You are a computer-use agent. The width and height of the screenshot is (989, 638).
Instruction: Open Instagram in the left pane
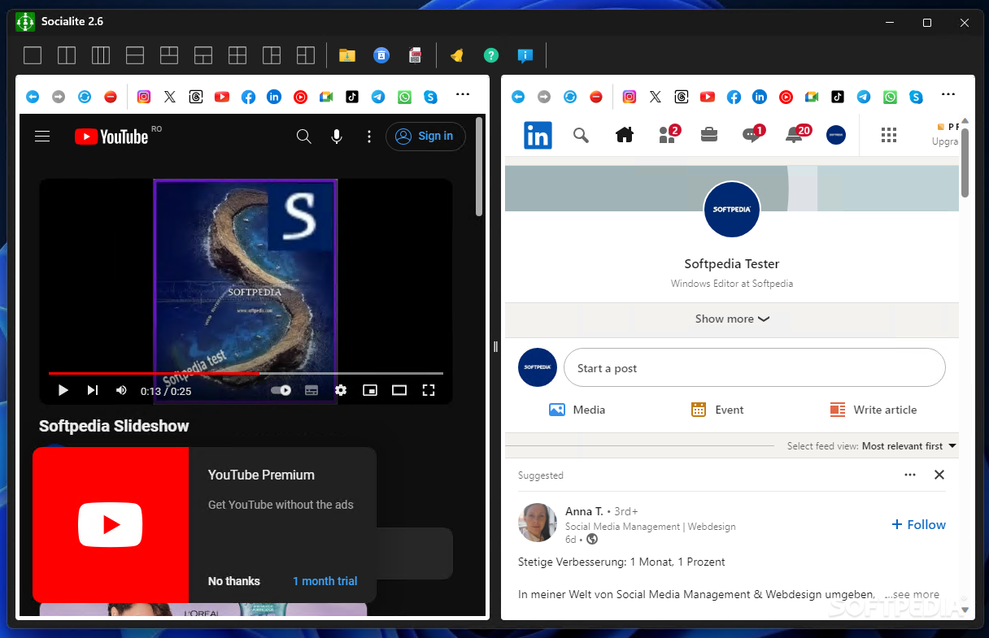pyautogui.click(x=144, y=97)
